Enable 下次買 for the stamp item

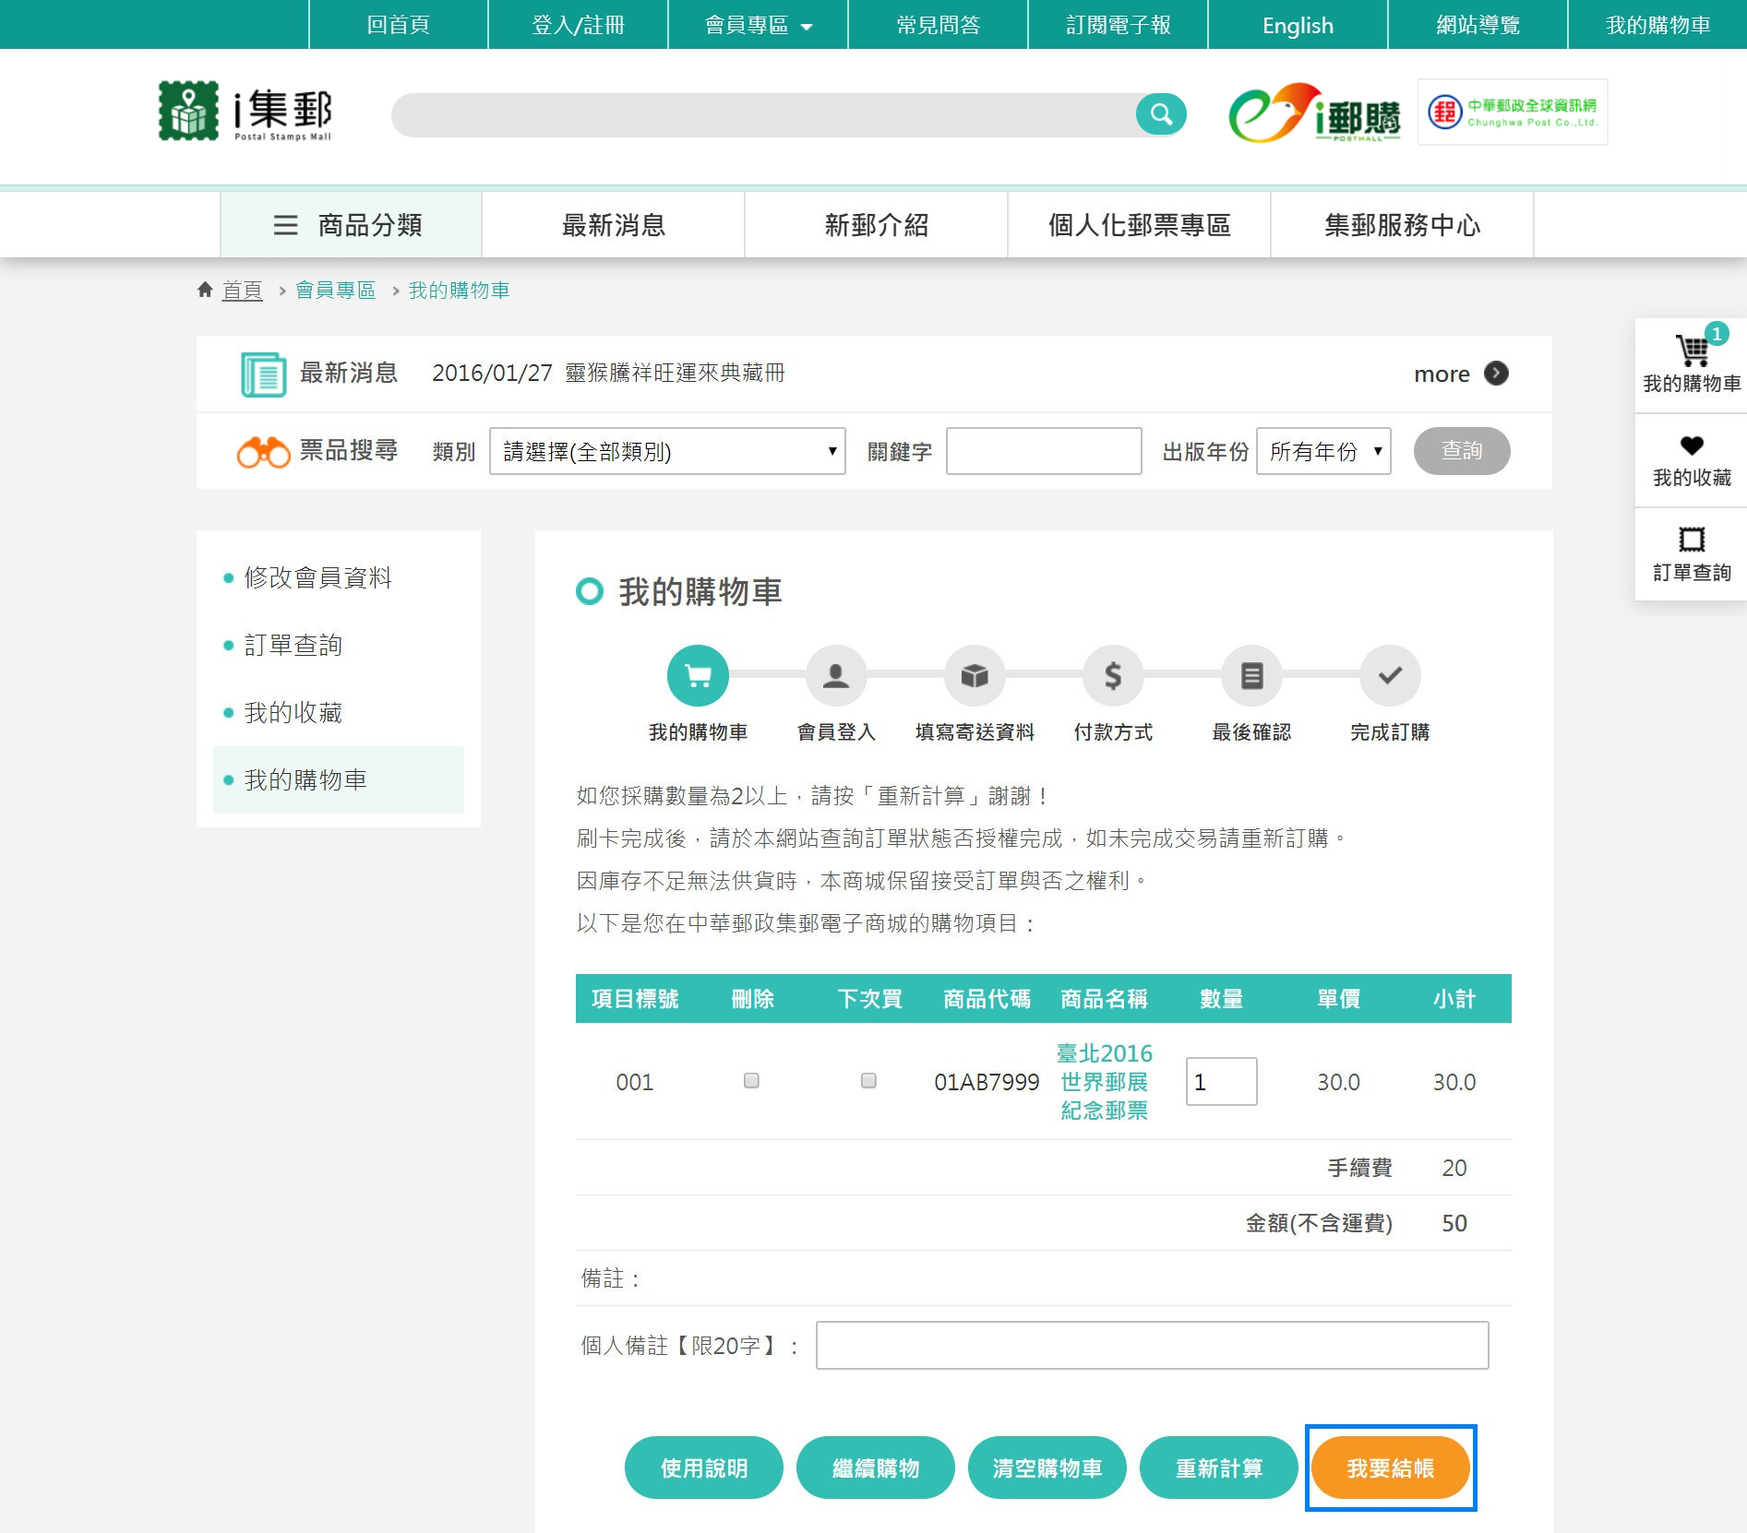coord(868,1081)
